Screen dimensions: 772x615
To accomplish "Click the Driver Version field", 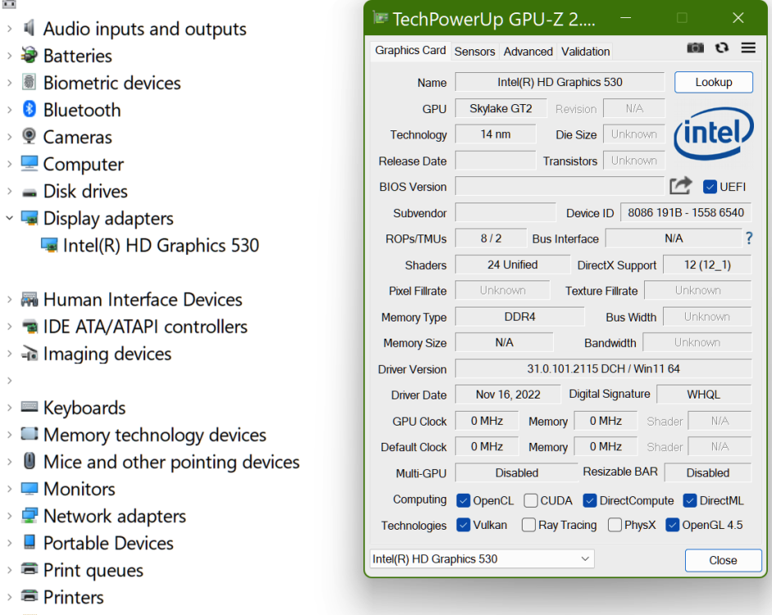I will click(x=603, y=369).
